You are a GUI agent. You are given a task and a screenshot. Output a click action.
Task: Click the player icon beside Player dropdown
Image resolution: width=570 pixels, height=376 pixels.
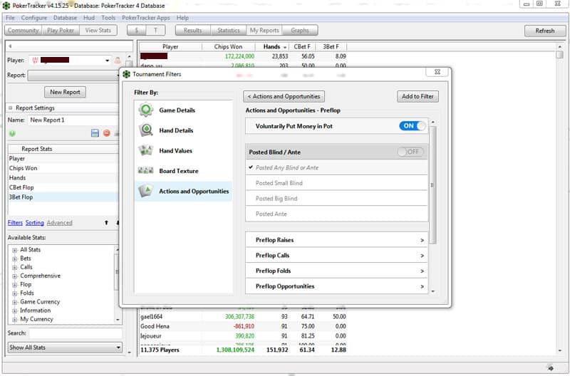tap(118, 61)
